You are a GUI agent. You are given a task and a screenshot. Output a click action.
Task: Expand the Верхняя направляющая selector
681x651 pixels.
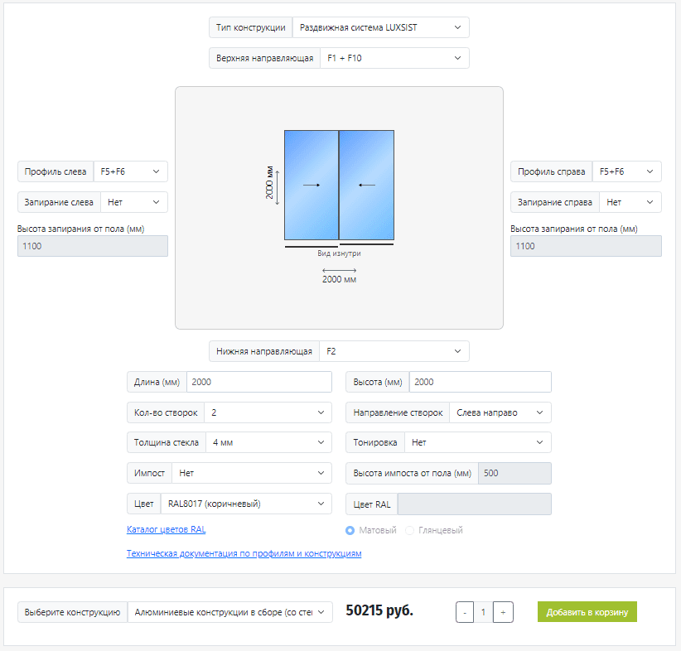tap(394, 58)
